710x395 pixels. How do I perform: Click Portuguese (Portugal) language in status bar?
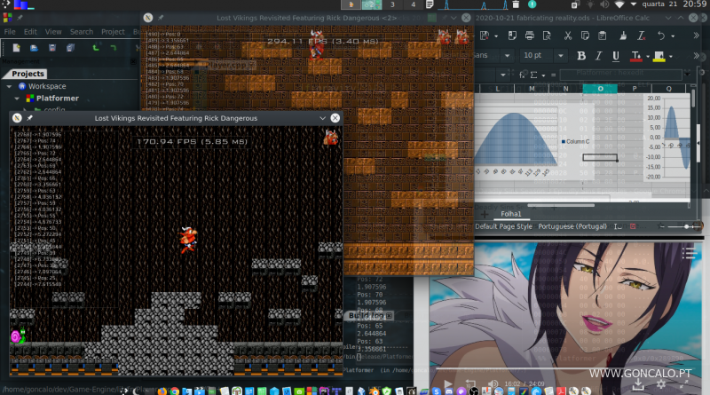click(x=572, y=226)
